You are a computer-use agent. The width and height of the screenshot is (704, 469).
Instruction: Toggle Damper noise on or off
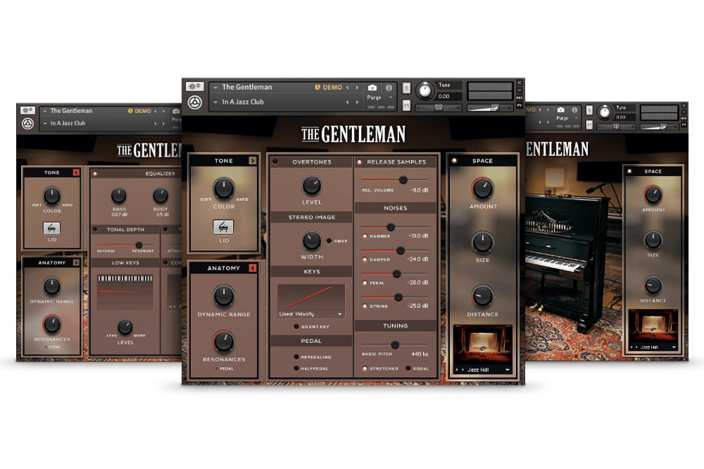point(365,259)
